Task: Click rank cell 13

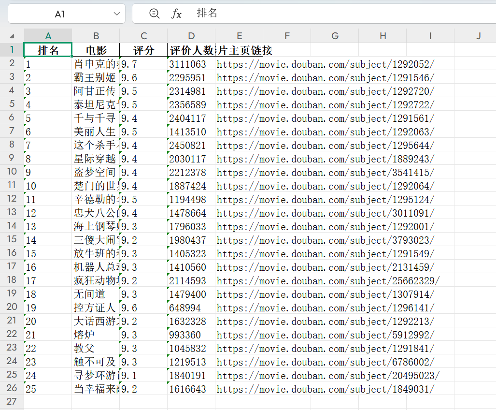Action: [x=48, y=226]
